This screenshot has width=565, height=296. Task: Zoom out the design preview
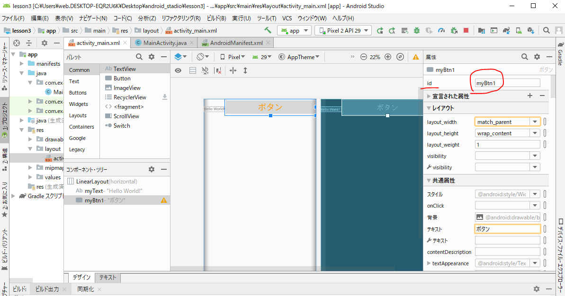364,57
